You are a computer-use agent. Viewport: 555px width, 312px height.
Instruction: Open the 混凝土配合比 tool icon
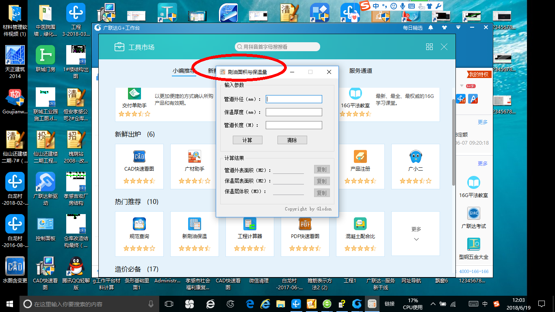point(360,224)
